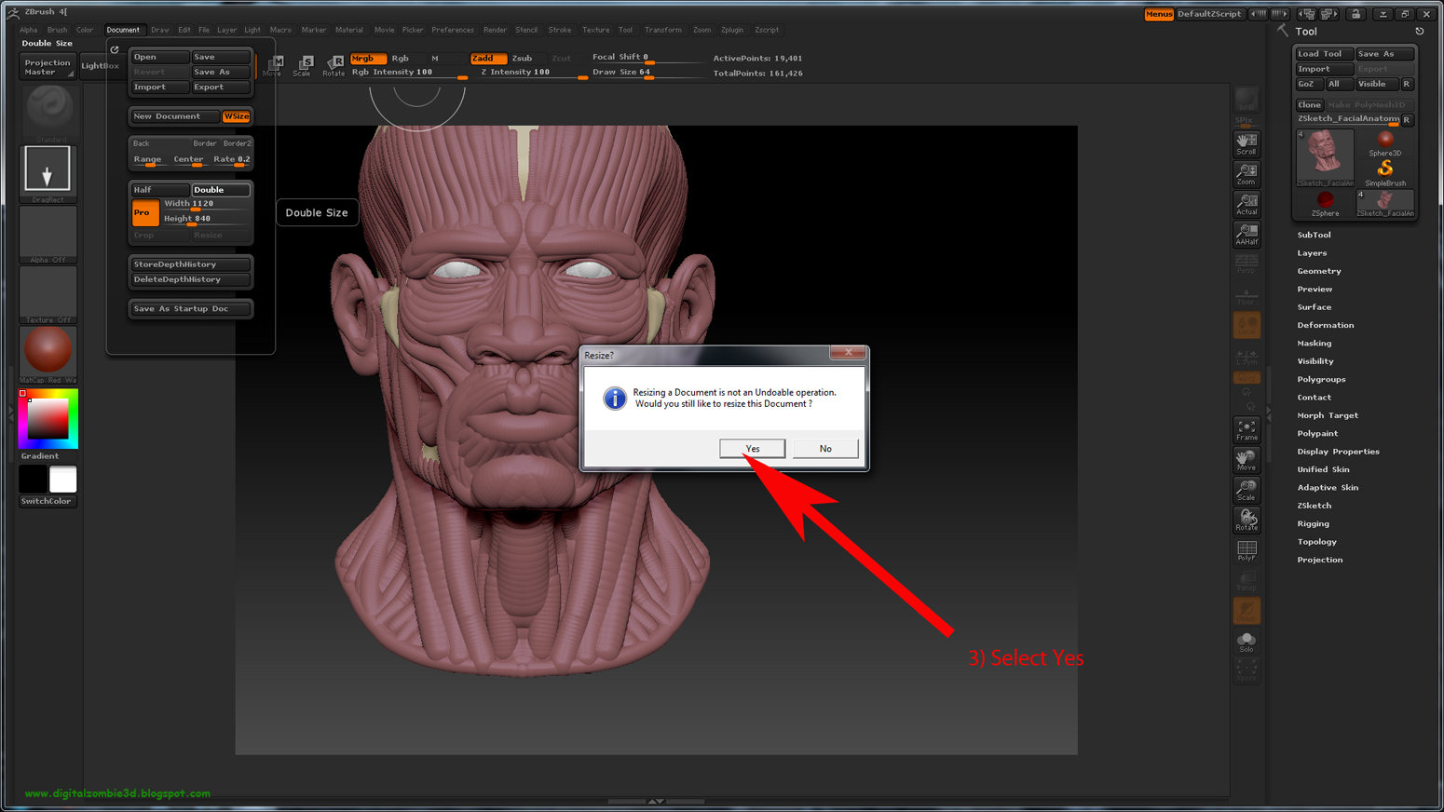
Task: Click the Move mode icon in top shelf
Action: click(x=273, y=65)
